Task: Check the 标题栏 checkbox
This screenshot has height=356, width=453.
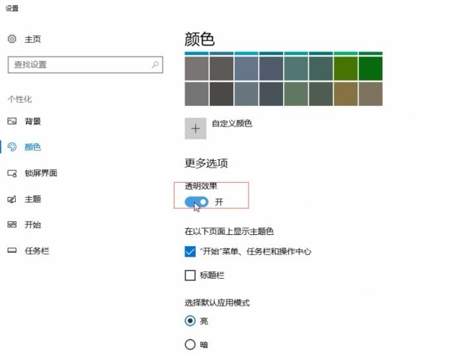Action: pyautogui.click(x=190, y=275)
